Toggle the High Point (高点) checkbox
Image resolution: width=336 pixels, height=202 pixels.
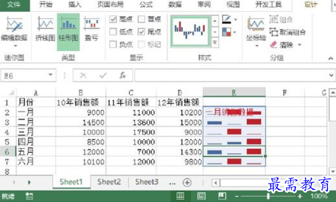pyautogui.click(x=113, y=19)
